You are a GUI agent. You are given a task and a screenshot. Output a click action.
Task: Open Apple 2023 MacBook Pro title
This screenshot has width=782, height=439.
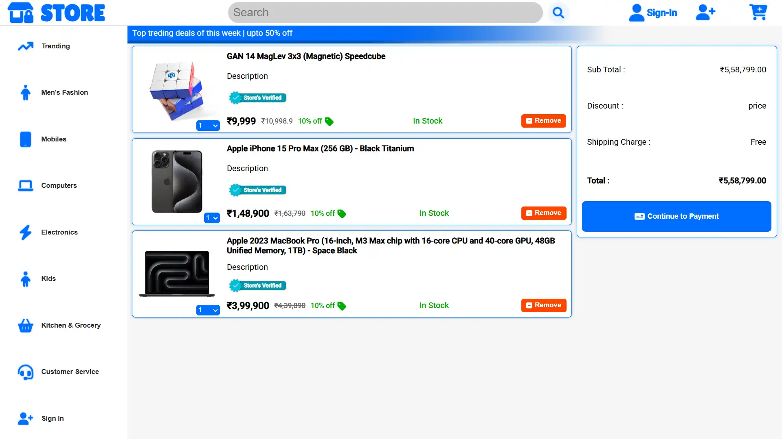click(x=391, y=246)
